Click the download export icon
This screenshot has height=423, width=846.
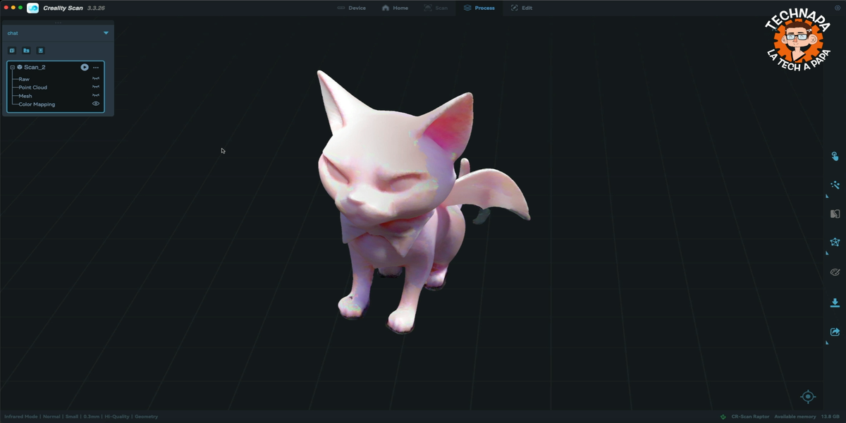835,303
